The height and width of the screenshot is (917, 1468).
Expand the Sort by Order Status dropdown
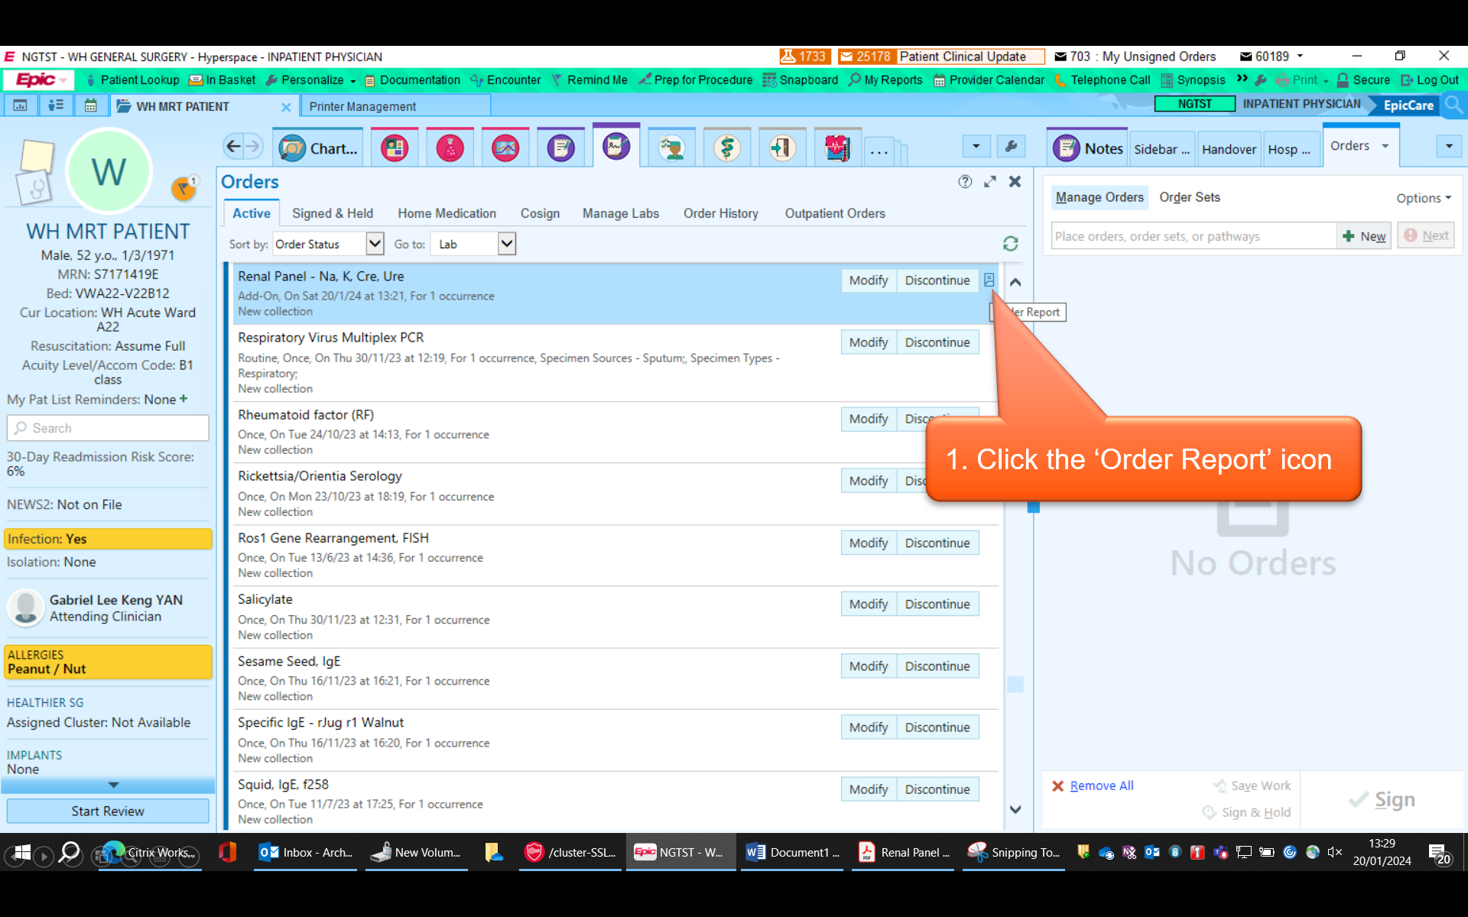374,244
